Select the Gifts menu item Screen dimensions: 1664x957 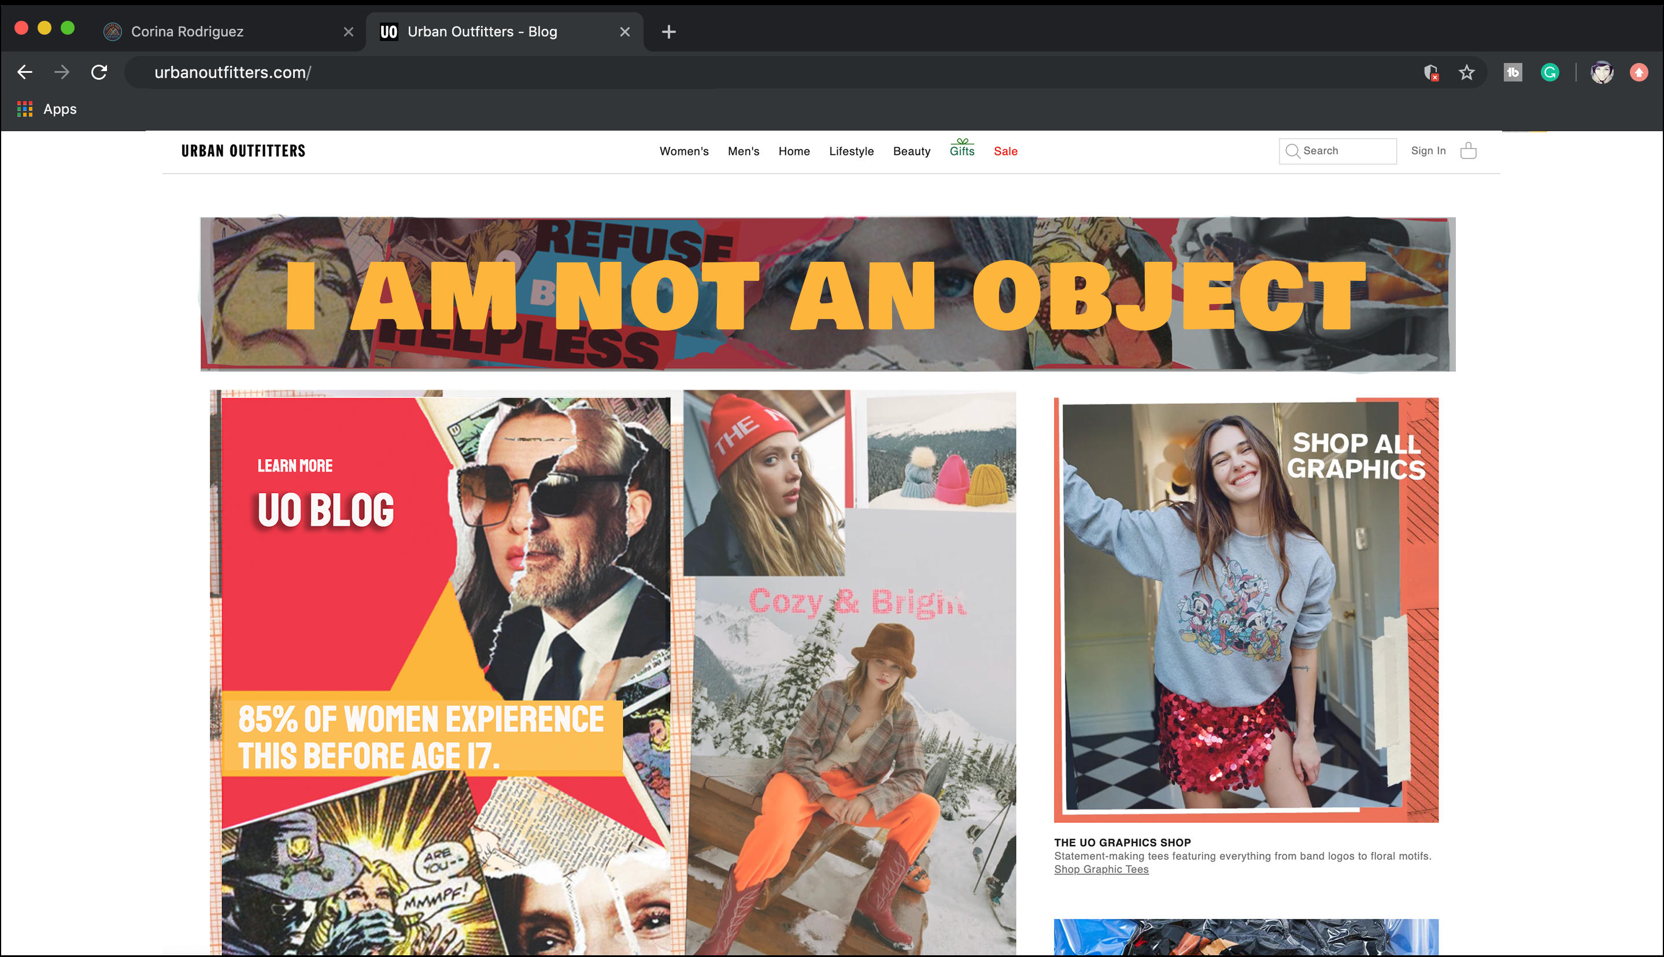(962, 150)
